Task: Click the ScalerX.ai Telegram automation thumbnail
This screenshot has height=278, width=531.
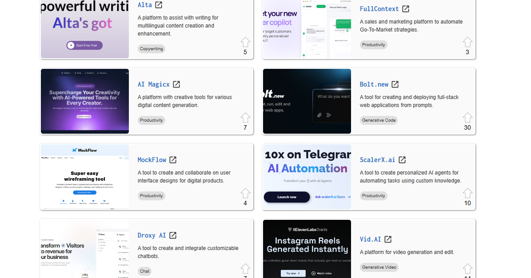Action: click(307, 177)
